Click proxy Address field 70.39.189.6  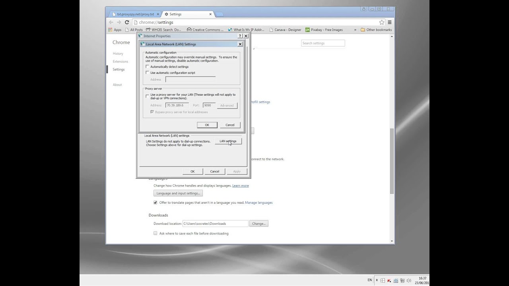click(x=177, y=105)
